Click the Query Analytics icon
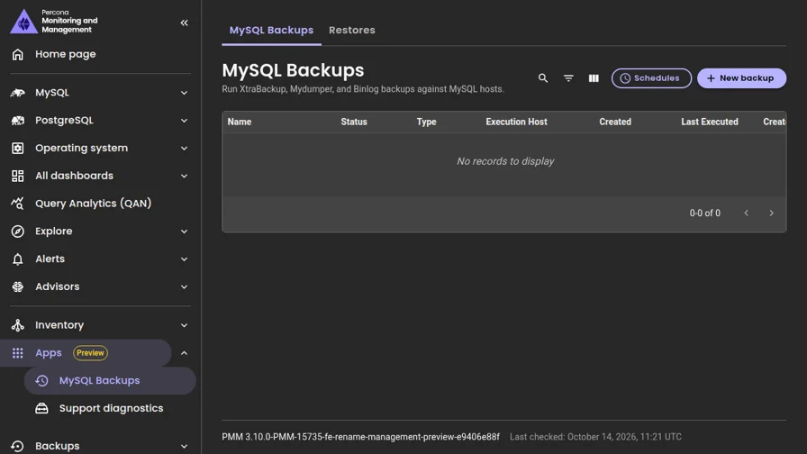 tap(17, 204)
